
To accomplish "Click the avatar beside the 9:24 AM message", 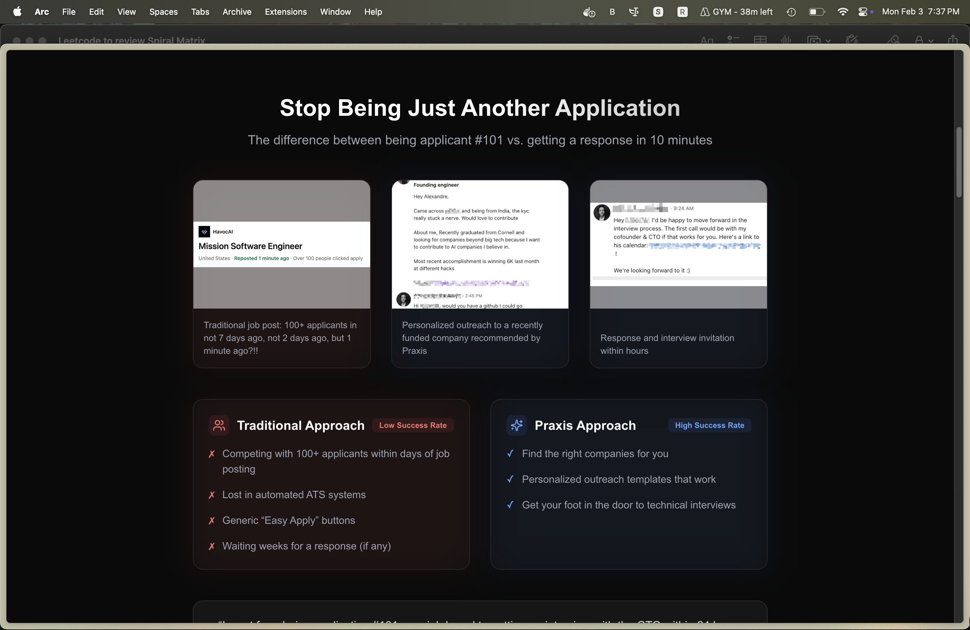I will [601, 212].
